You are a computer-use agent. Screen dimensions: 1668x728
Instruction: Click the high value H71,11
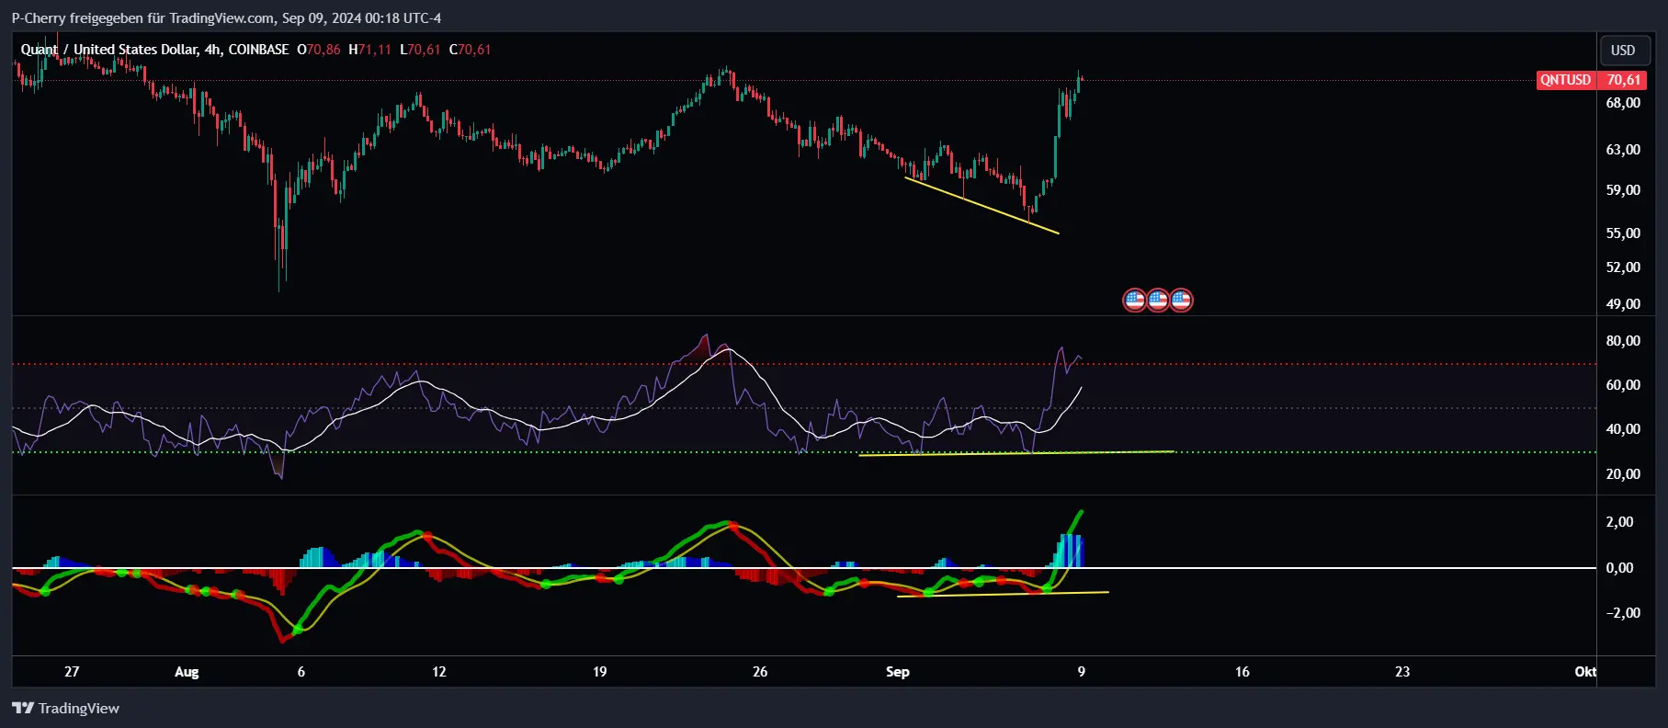pyautogui.click(x=369, y=50)
